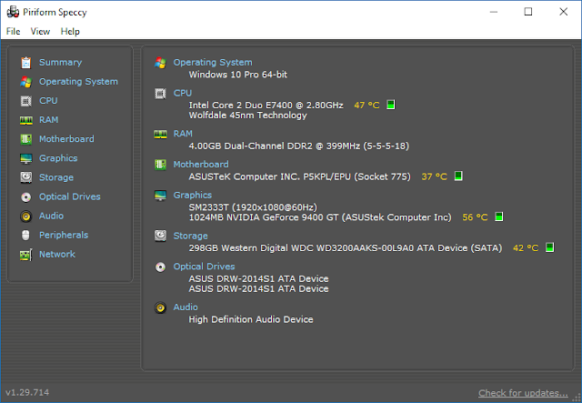Click the High Definition Audio Device text

pos(251,319)
